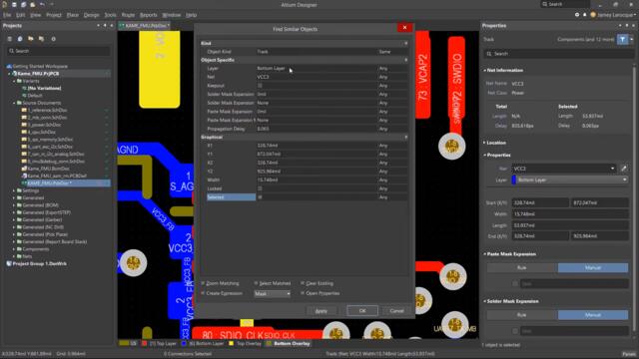Collapse the Net Information section
Screen dimensions: 639x359
(484, 71)
